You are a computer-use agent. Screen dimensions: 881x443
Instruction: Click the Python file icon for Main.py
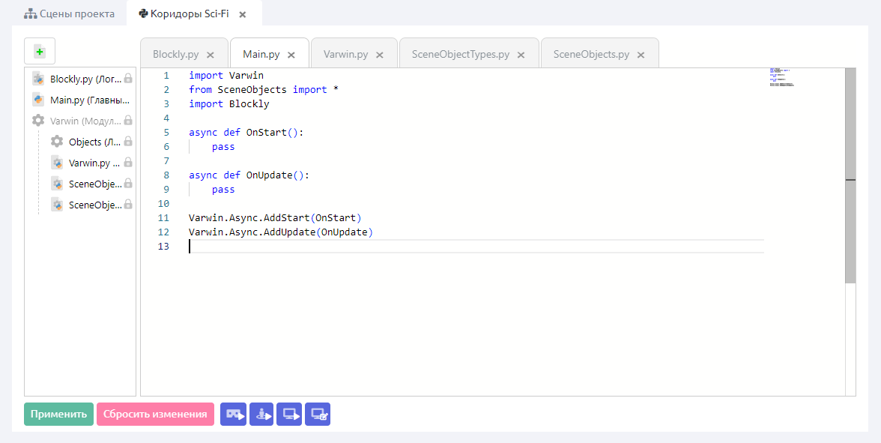point(38,100)
